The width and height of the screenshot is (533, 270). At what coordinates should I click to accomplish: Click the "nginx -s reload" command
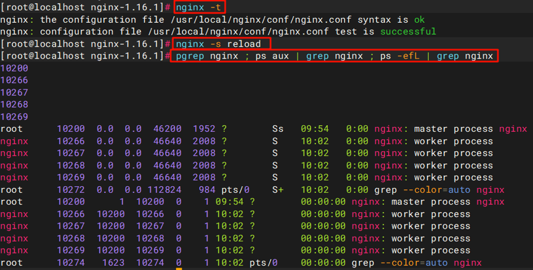click(x=218, y=44)
